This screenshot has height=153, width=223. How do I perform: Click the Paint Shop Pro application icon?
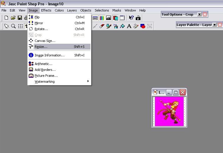3,4
